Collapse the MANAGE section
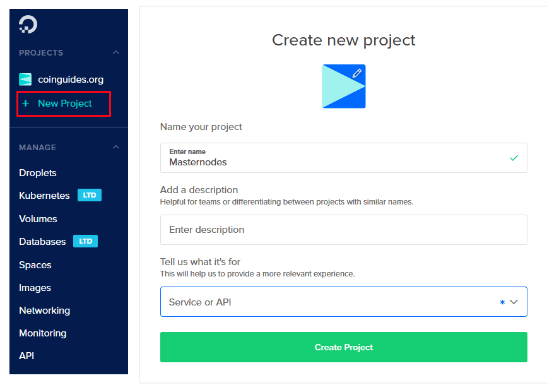 pyautogui.click(x=115, y=147)
